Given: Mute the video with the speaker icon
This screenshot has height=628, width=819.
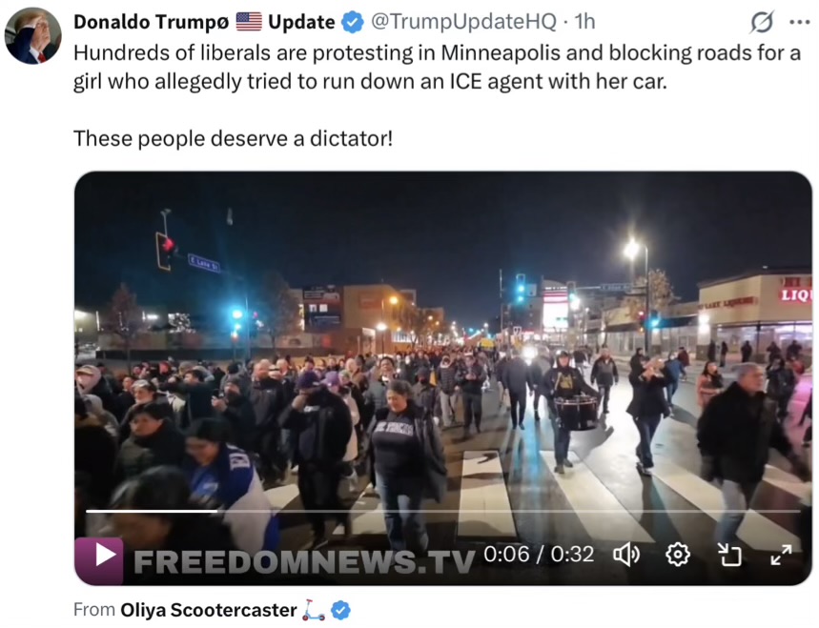Looking at the screenshot, I should tap(626, 555).
